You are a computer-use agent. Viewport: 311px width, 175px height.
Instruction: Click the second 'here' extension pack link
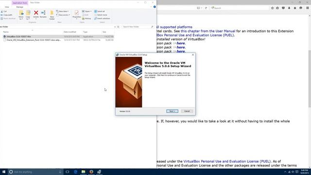click(181, 47)
